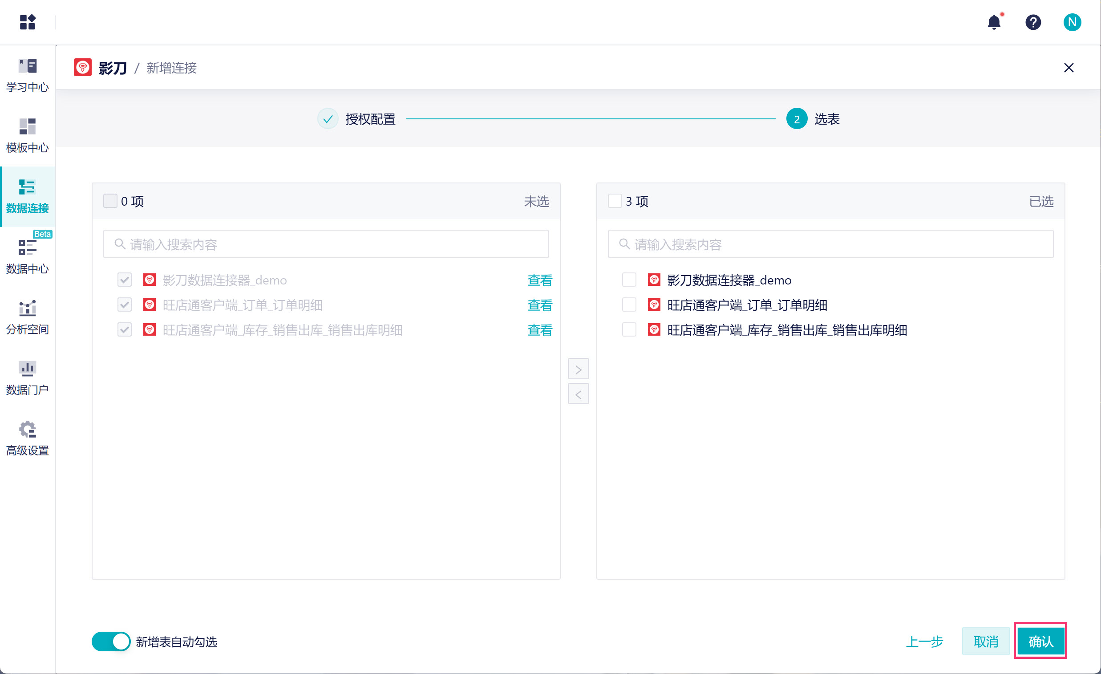Check 影刀数据连接器_demo in 已选 list
Image resolution: width=1101 pixels, height=674 pixels.
(629, 280)
